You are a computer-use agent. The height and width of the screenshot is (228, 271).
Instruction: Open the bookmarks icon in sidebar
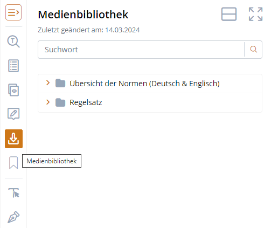13,163
